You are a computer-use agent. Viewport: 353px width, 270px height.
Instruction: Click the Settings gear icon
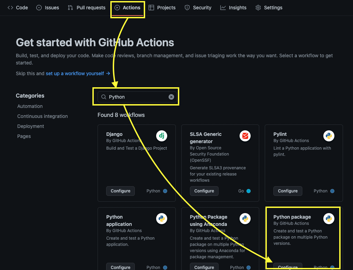tap(258, 8)
